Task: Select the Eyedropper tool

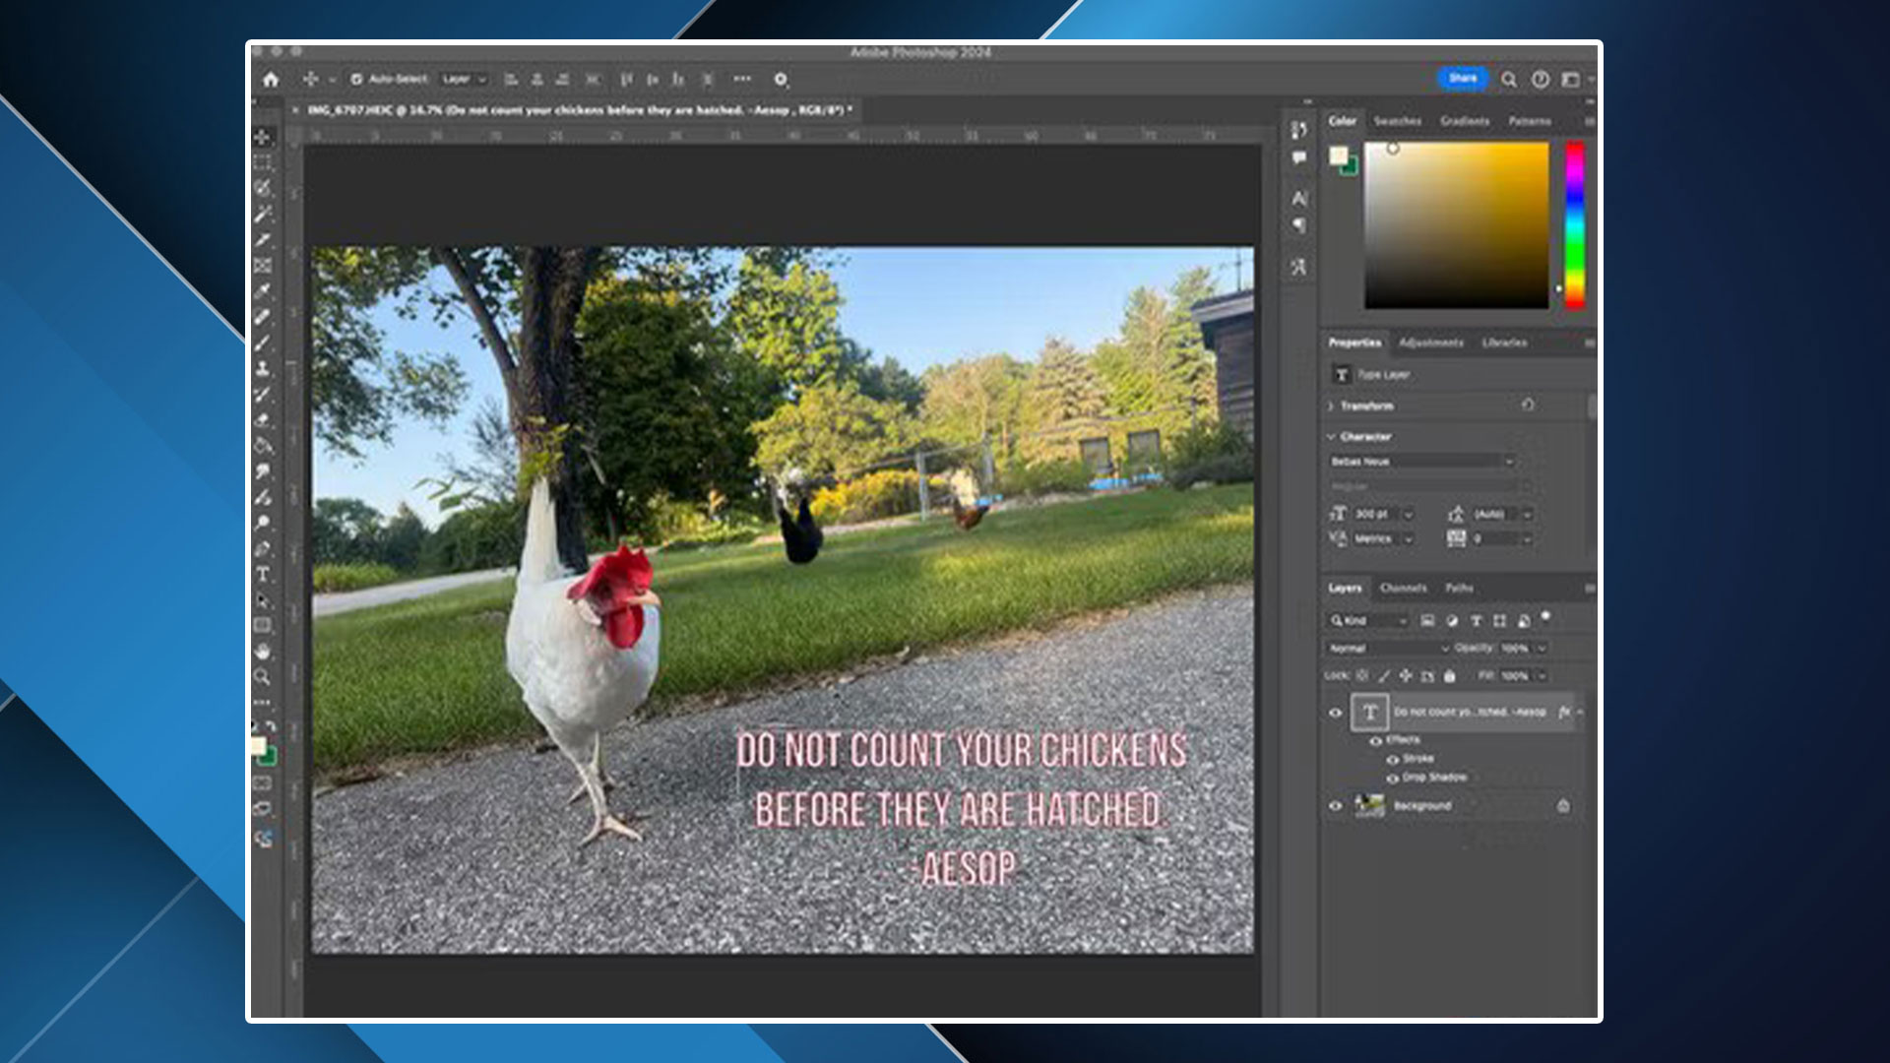Action: coord(262,291)
